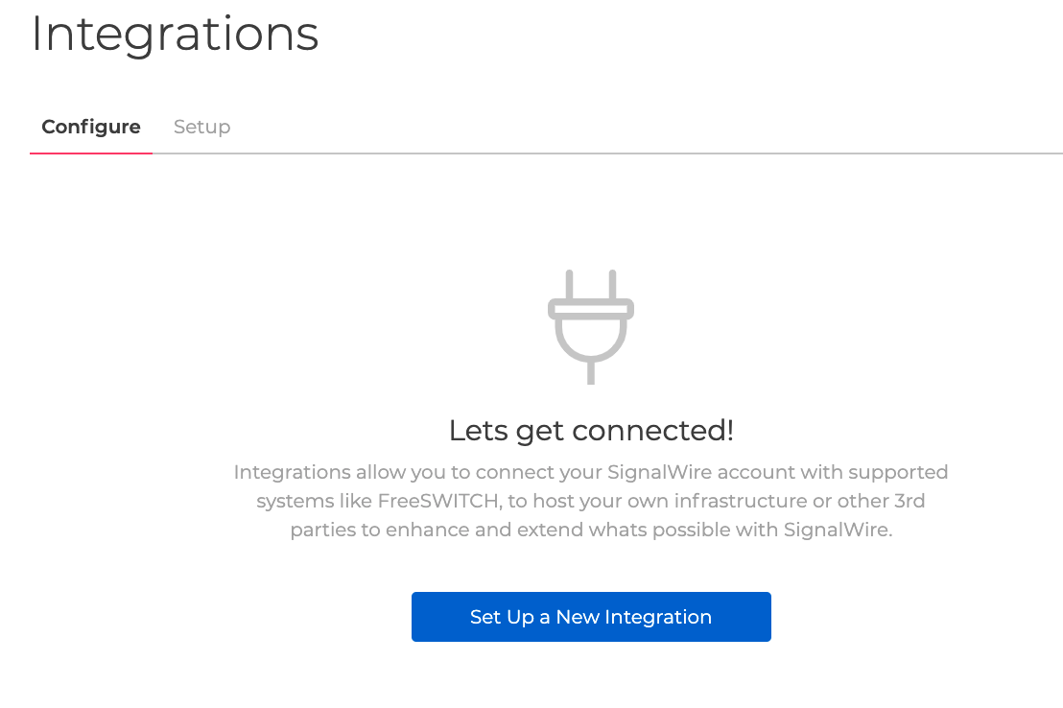Image resolution: width=1063 pixels, height=708 pixels.
Task: Click the plug icon's cord
Action: click(x=591, y=374)
